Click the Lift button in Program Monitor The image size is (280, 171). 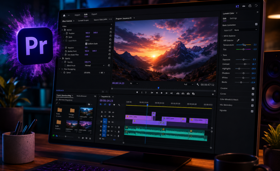(x=178, y=93)
